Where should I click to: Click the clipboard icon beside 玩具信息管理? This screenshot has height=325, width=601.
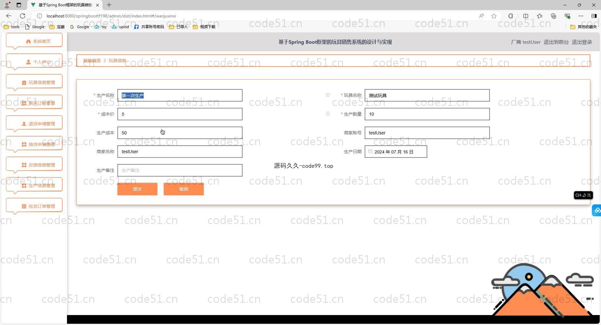click(24, 82)
